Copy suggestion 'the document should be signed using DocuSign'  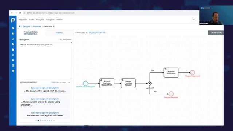pyautogui.click(x=45, y=102)
